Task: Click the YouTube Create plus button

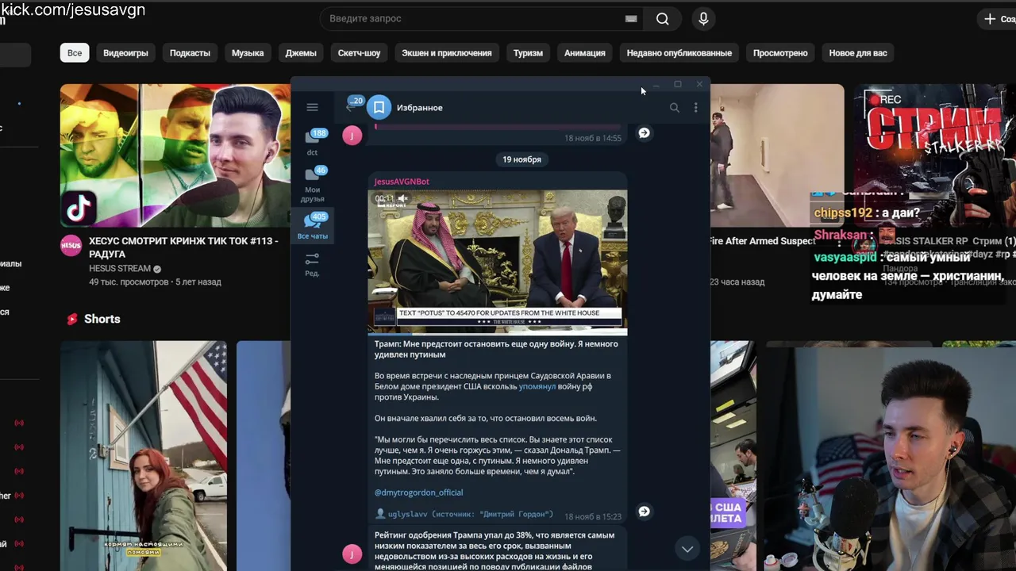Action: (x=997, y=18)
